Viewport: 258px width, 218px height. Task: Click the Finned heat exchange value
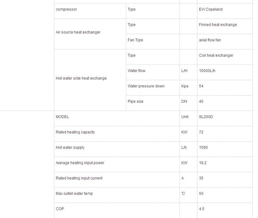(218, 25)
